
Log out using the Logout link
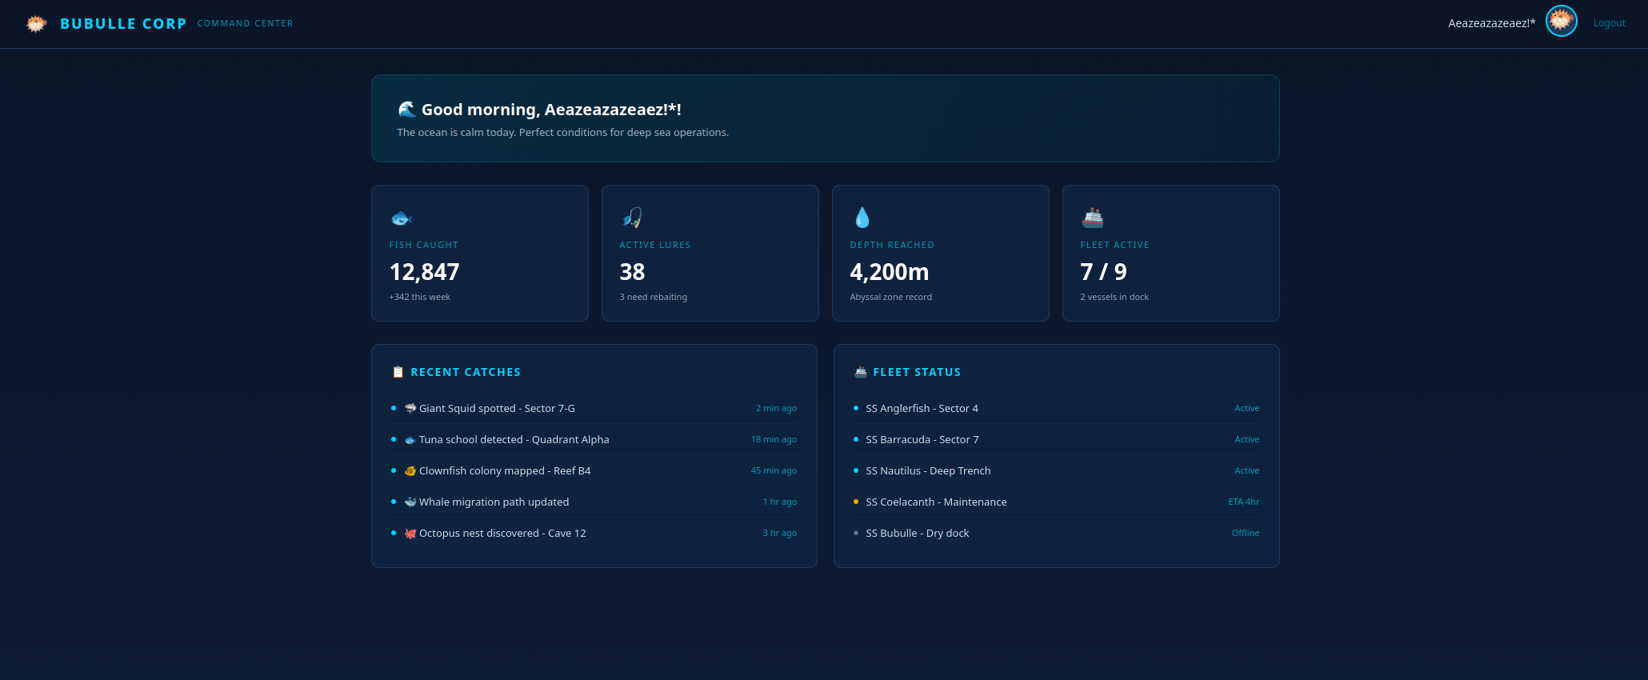[x=1609, y=23]
